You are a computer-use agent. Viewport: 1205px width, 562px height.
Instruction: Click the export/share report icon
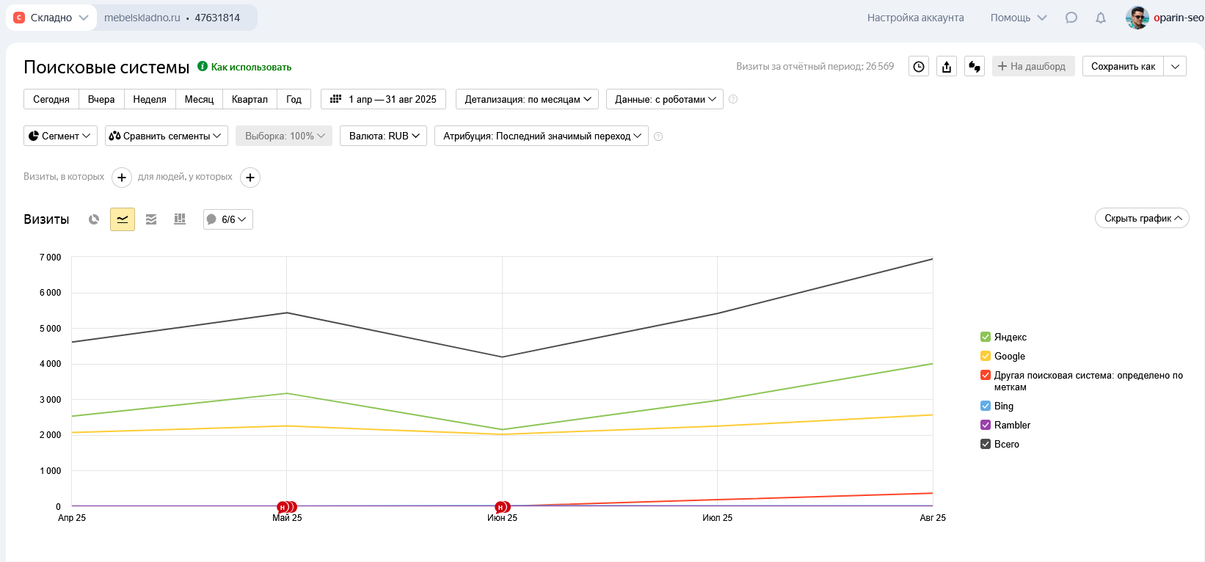tap(947, 67)
